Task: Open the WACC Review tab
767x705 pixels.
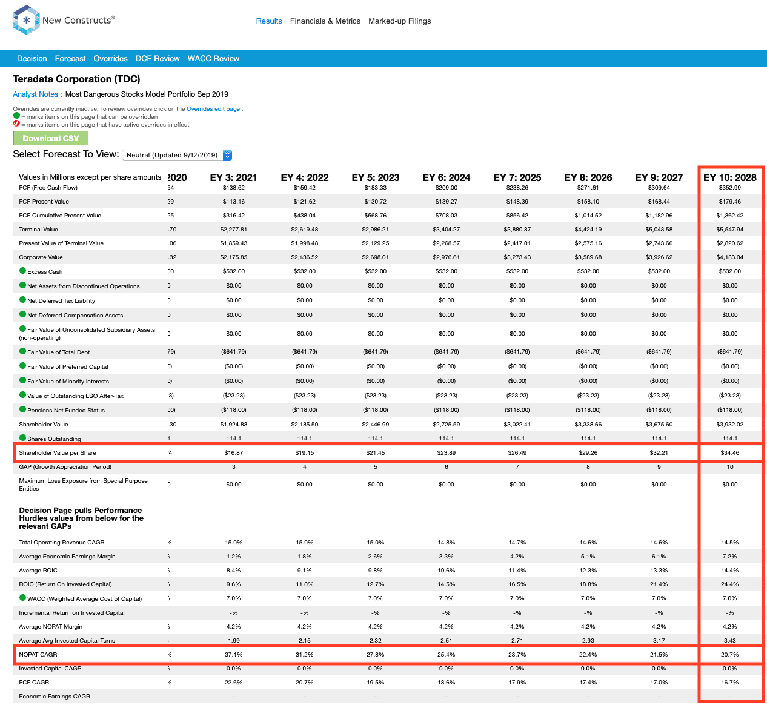Action: coord(213,59)
